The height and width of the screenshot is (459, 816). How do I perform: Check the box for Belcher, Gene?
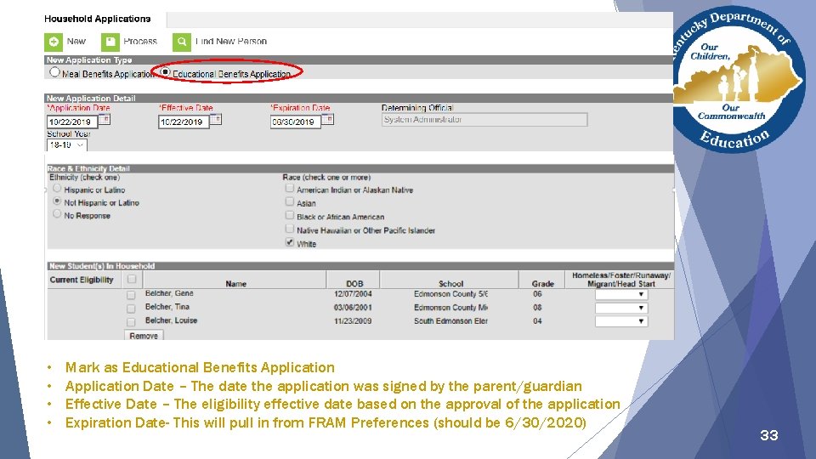click(131, 295)
